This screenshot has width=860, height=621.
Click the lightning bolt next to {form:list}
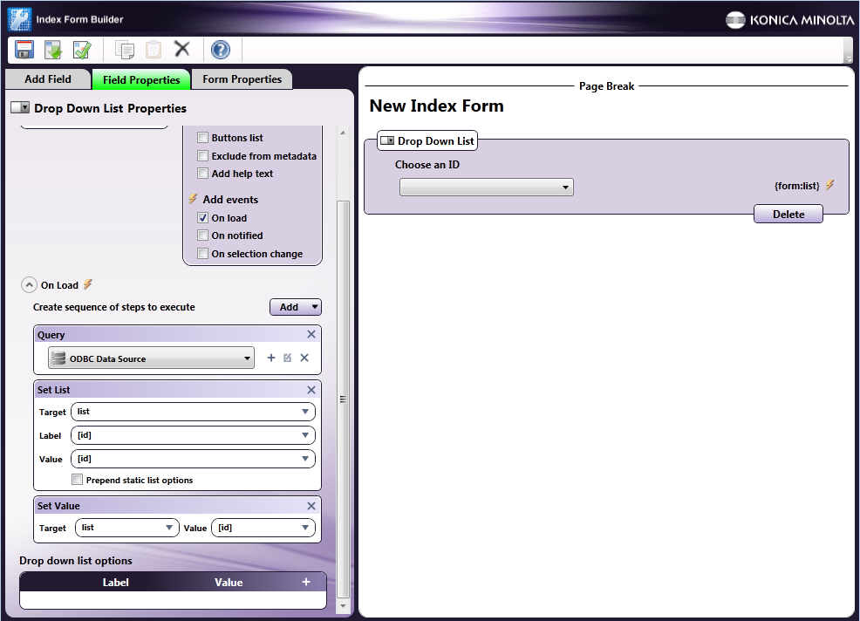click(829, 186)
